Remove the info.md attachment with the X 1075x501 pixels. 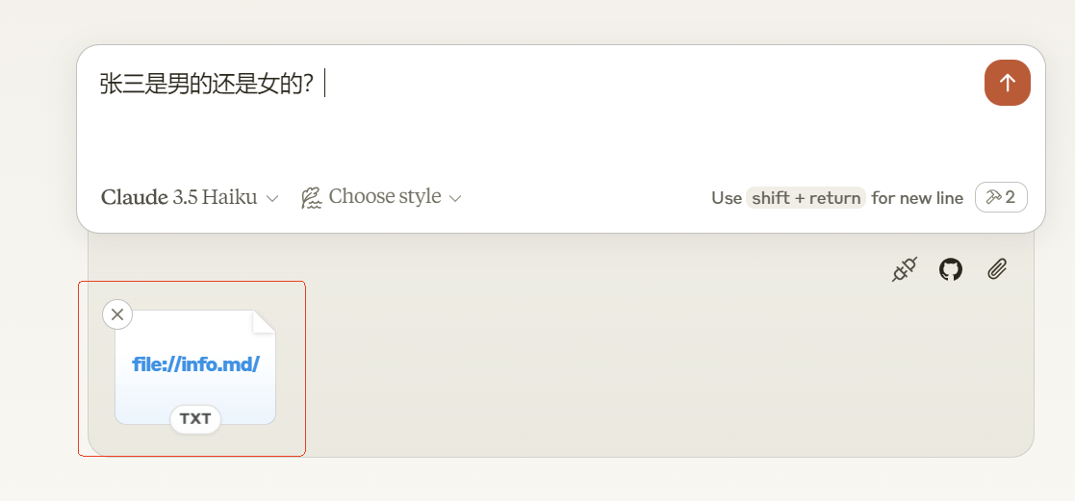point(117,314)
